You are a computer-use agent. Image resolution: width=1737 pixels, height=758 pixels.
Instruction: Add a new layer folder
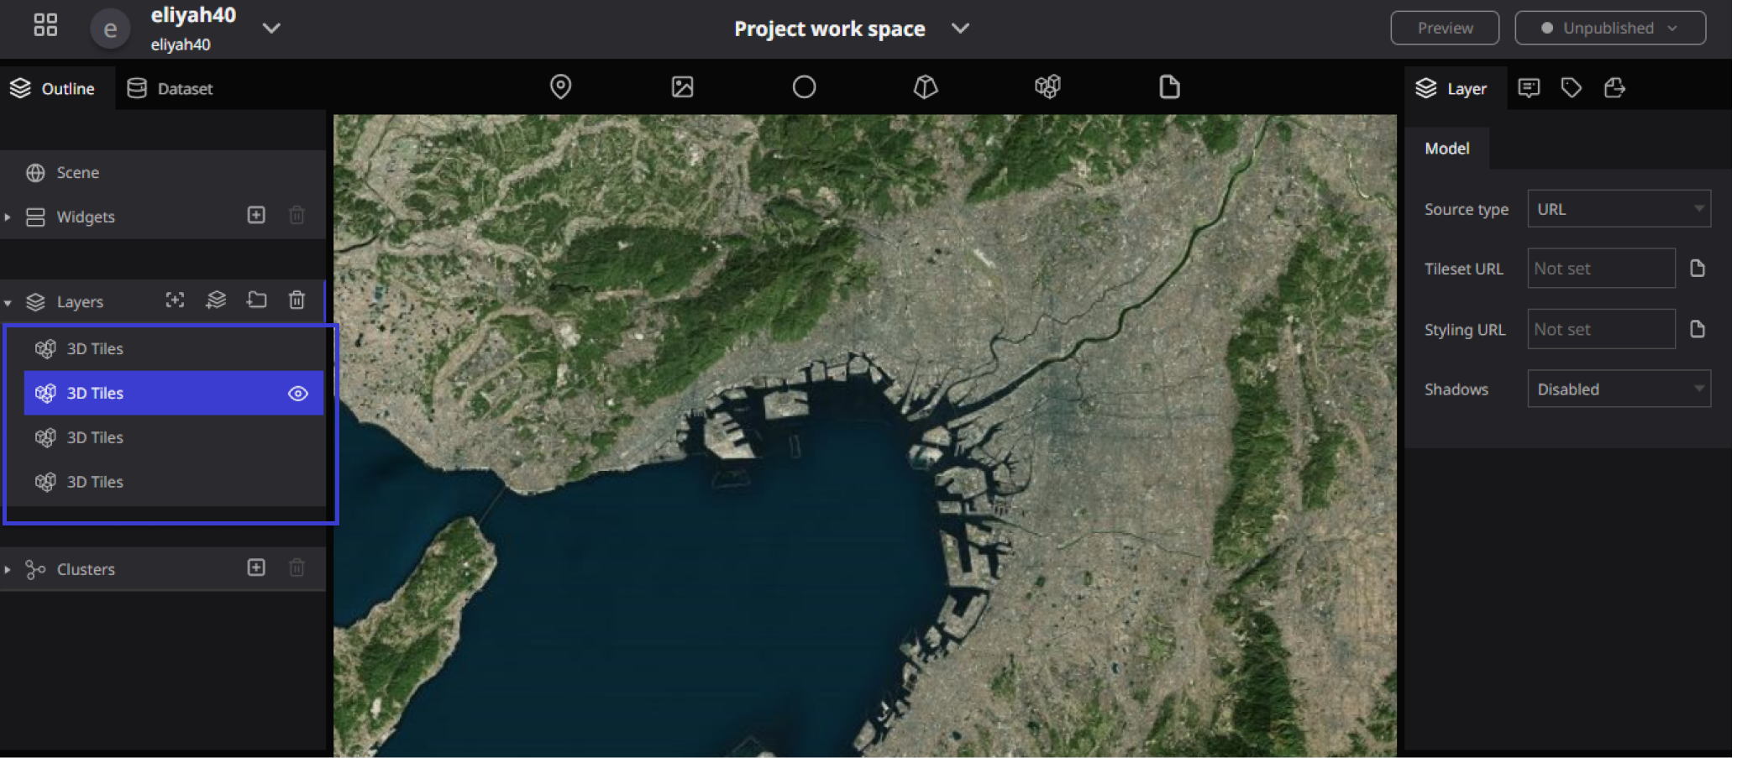pyautogui.click(x=257, y=300)
